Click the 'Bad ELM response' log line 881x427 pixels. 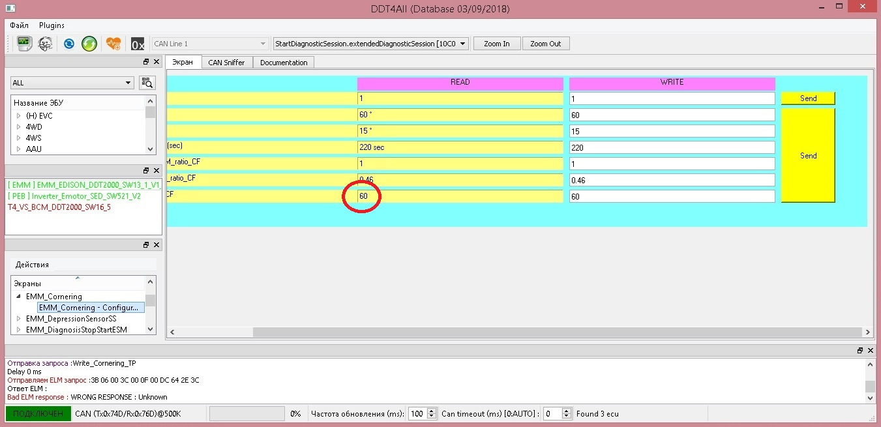[x=87, y=396]
